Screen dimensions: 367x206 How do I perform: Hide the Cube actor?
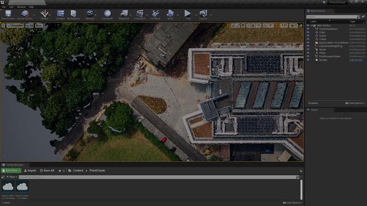click(308, 33)
